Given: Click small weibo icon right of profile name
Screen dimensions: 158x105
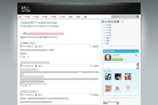Looking at the screenshot, I should pyautogui.click(x=136, y=55).
